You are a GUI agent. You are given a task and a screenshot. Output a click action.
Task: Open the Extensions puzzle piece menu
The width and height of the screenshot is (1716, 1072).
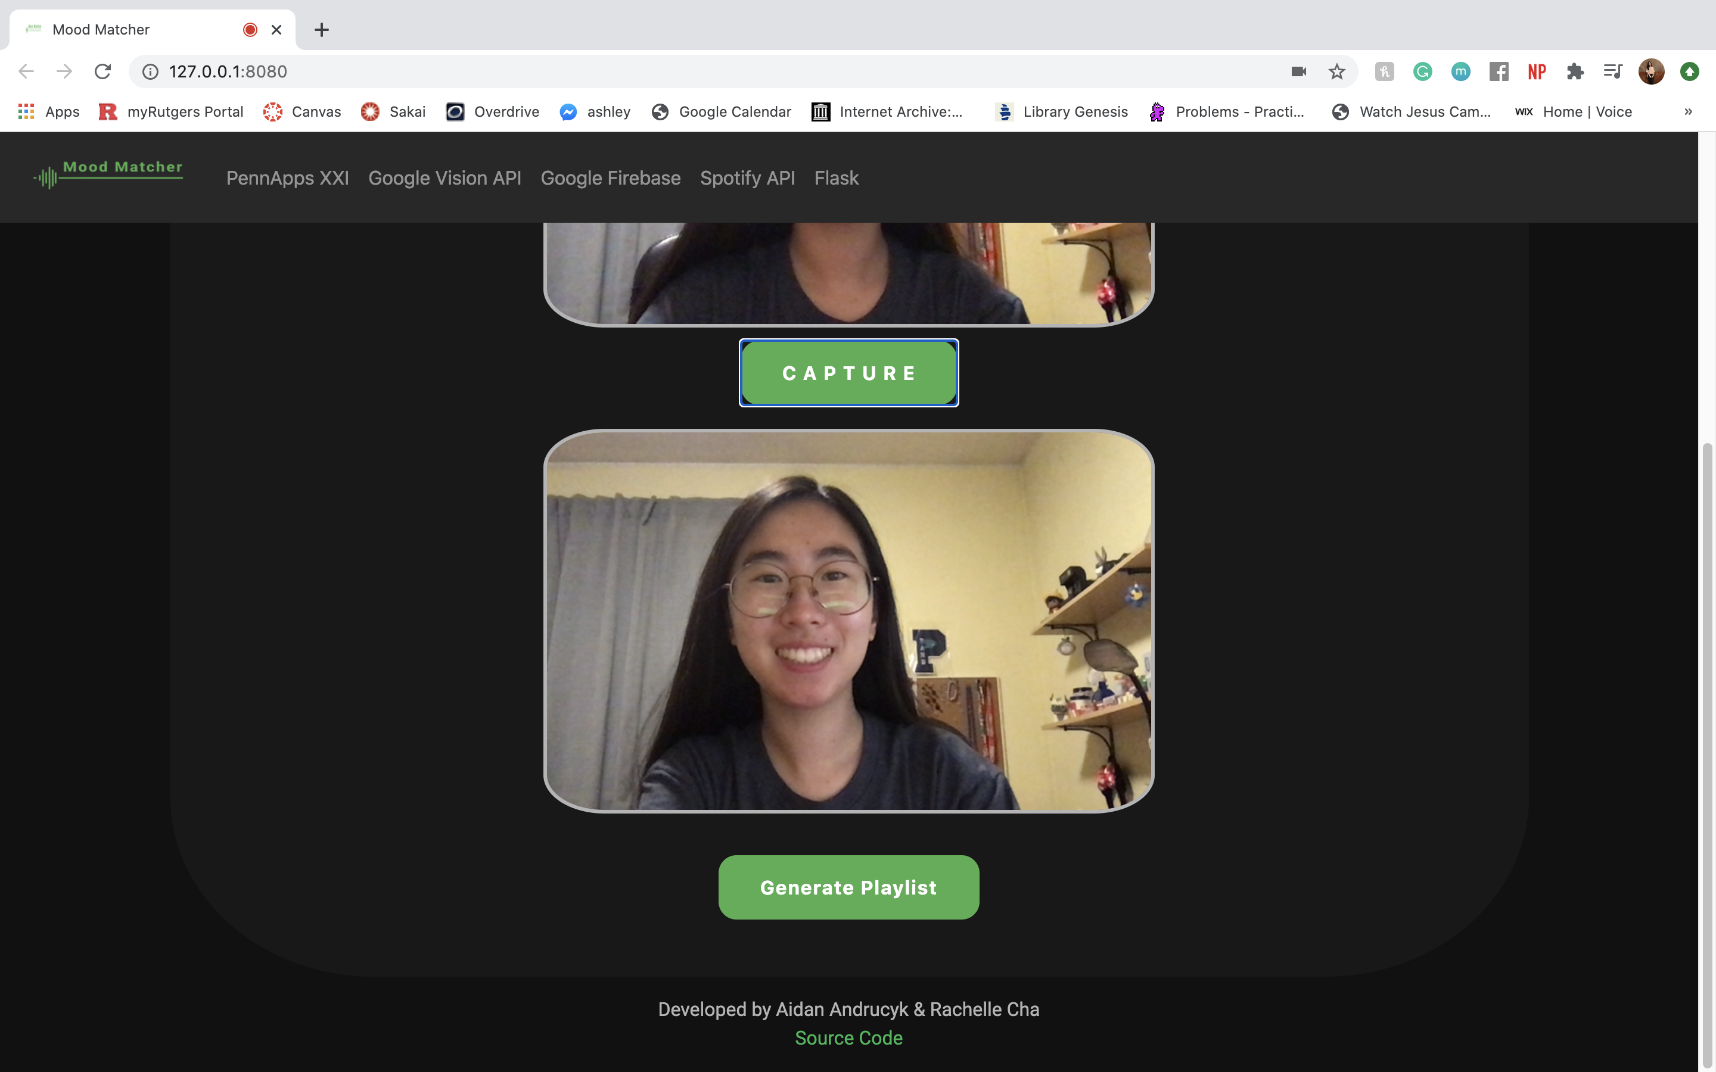coord(1575,71)
